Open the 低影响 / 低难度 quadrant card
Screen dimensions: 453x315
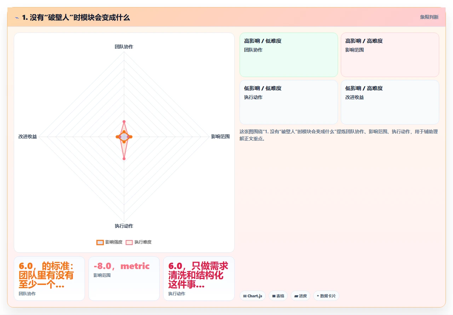pos(289,102)
